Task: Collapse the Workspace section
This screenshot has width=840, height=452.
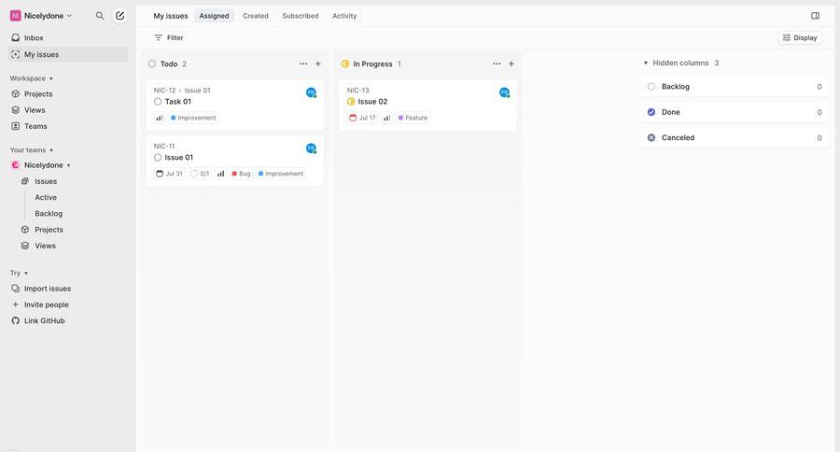Action: click(31, 78)
